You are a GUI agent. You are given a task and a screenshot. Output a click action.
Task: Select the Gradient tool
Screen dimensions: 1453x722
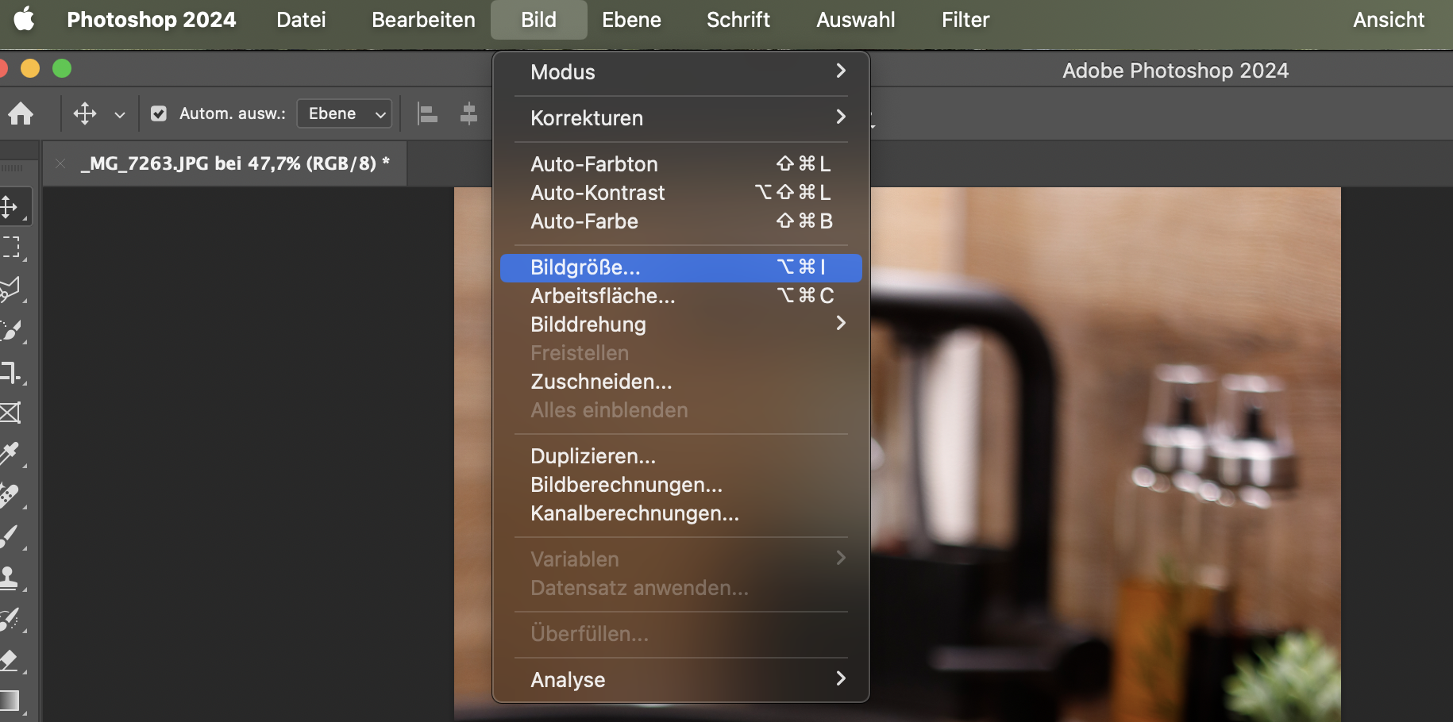coord(11,701)
